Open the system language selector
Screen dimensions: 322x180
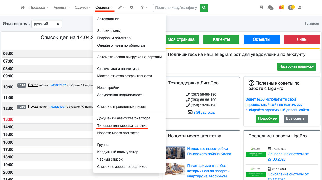coord(47,24)
